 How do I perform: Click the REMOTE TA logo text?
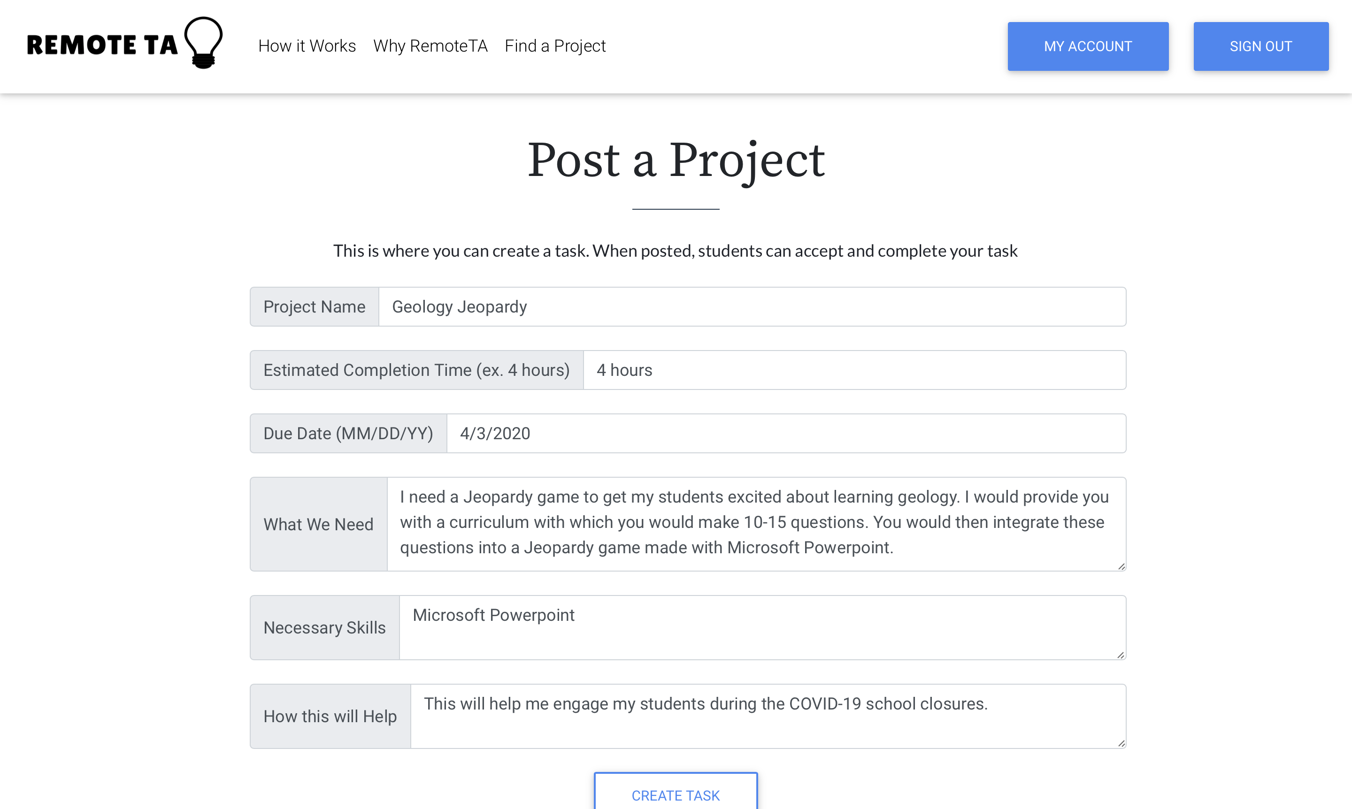pyautogui.click(x=102, y=45)
